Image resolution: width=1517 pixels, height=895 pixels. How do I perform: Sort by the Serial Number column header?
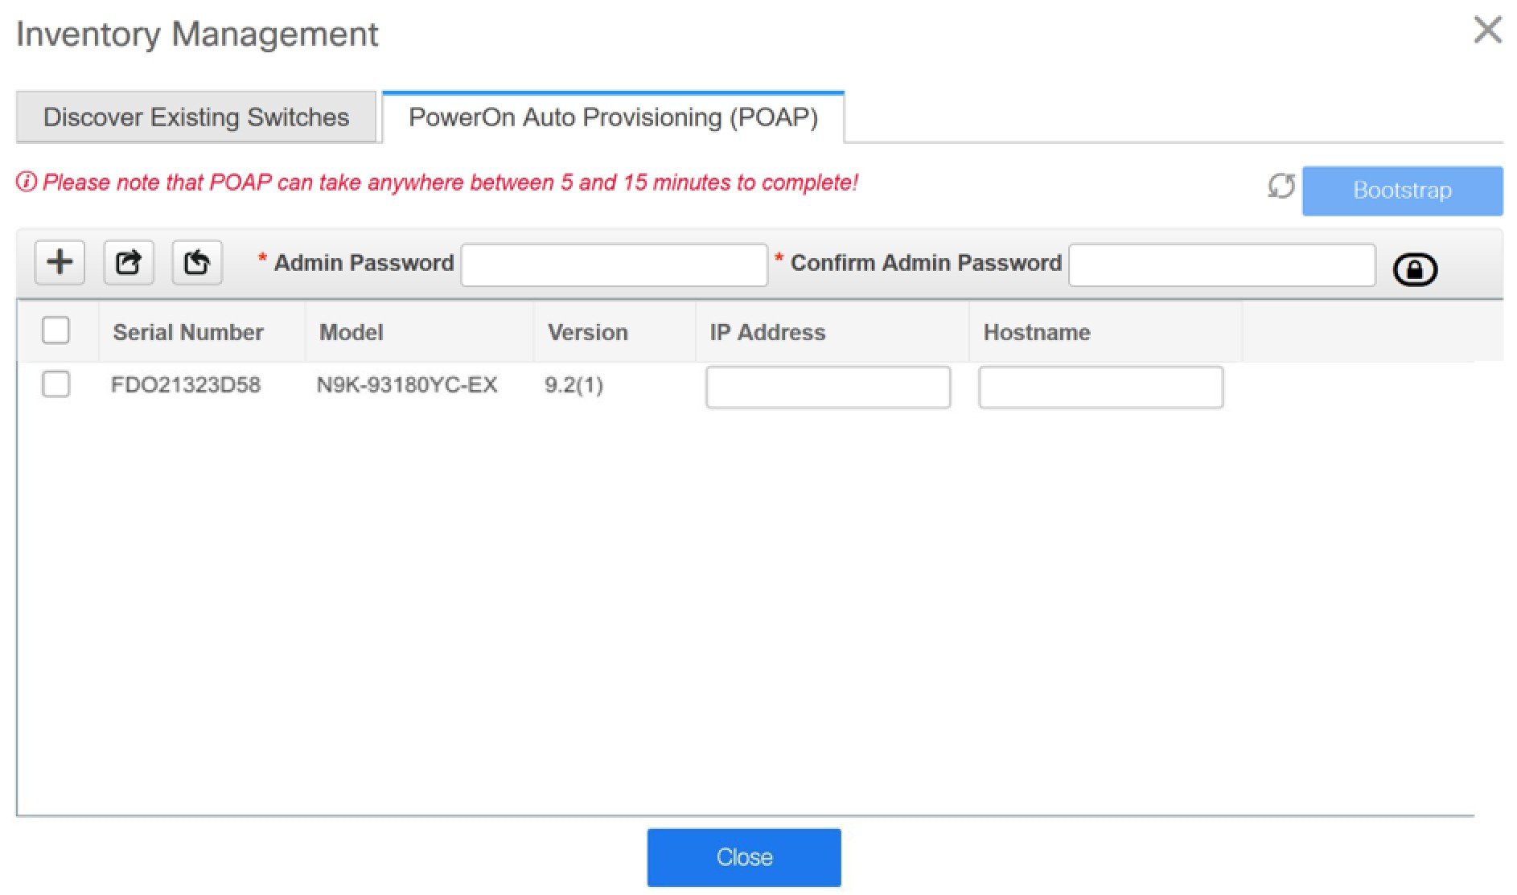pos(188,332)
